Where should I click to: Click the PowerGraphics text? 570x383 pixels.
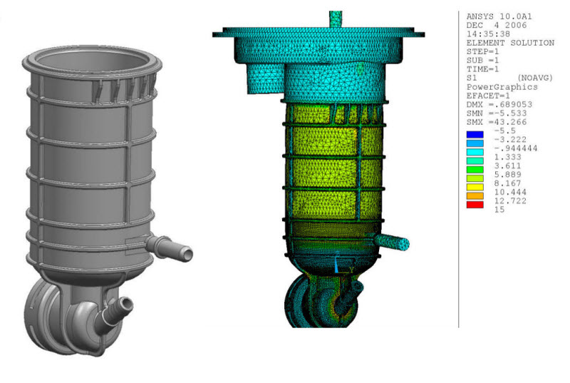tap(502, 87)
